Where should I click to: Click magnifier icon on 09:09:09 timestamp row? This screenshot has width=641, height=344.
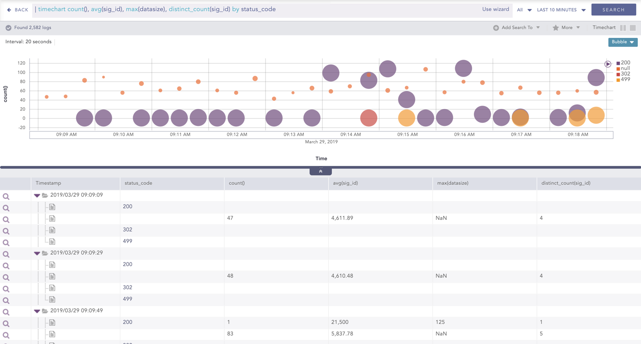[x=6, y=196]
